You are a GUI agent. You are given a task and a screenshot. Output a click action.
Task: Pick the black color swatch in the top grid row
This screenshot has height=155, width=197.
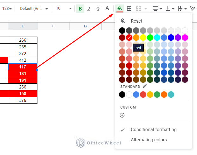click(x=122, y=31)
